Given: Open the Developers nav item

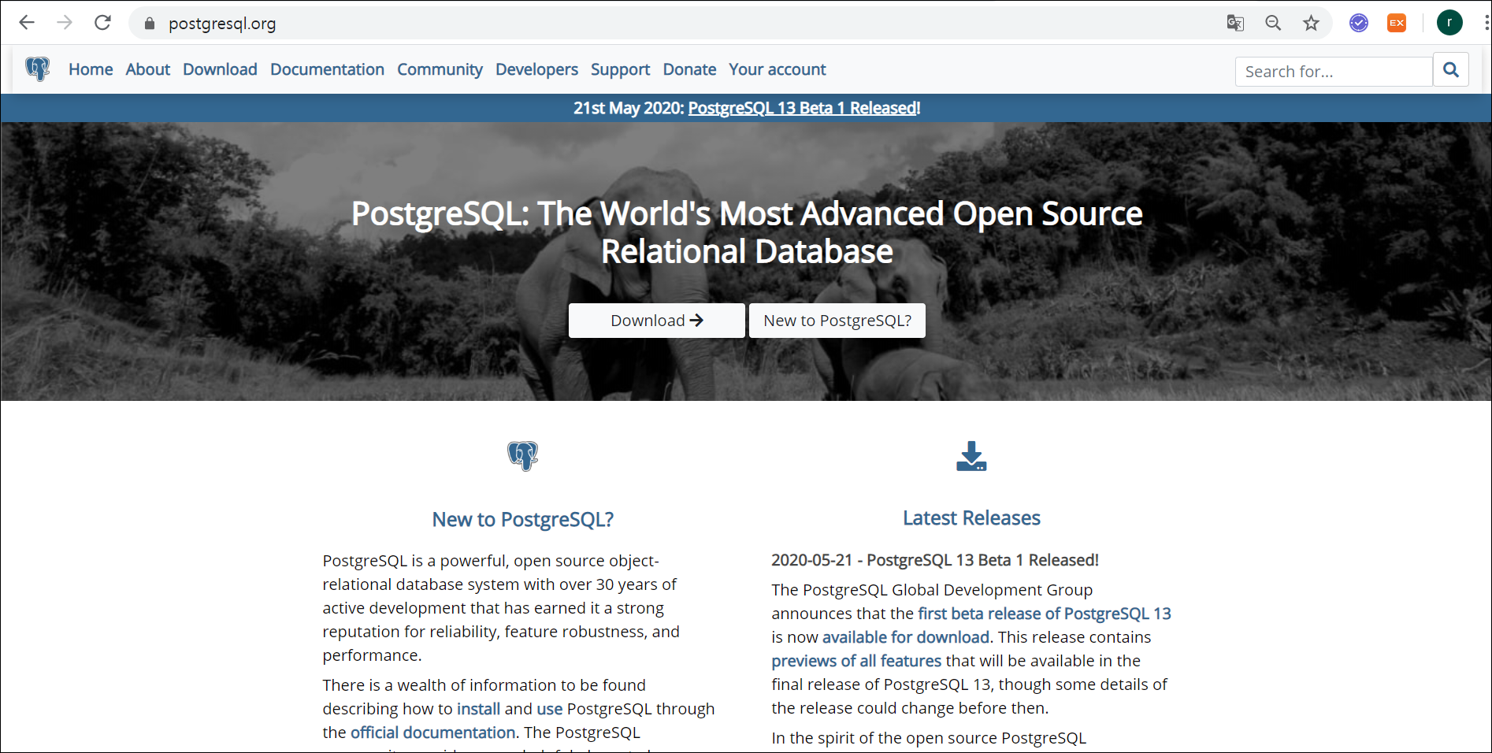Looking at the screenshot, I should 536,69.
